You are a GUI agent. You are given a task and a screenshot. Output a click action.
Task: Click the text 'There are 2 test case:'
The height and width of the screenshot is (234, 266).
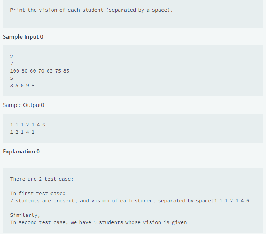(42, 179)
